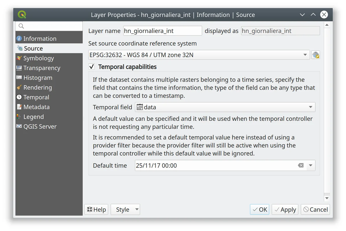Click the Rendering paintbrush icon
Viewport: 346px width, 231px height.
pyautogui.click(x=19, y=87)
